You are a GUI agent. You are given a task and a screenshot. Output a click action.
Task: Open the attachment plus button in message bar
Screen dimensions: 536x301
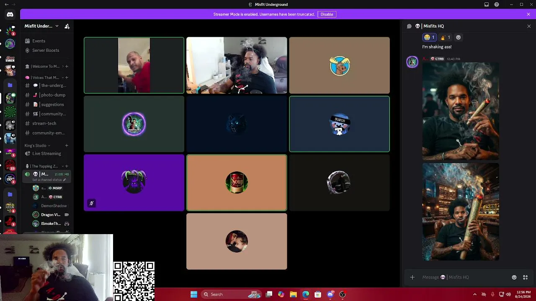[x=412, y=277]
